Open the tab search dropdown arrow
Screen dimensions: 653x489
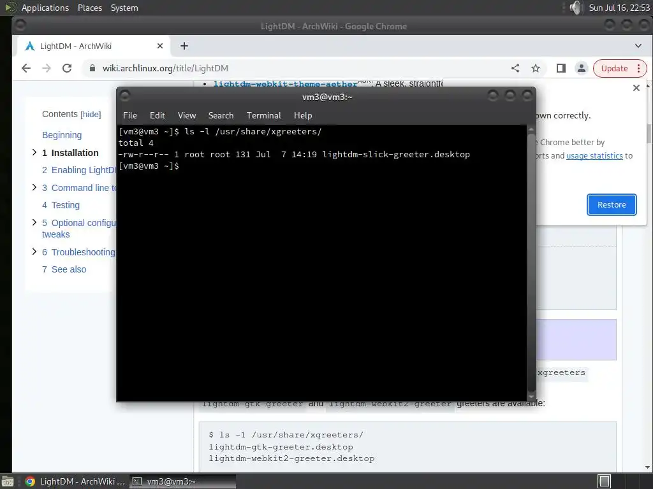point(638,46)
